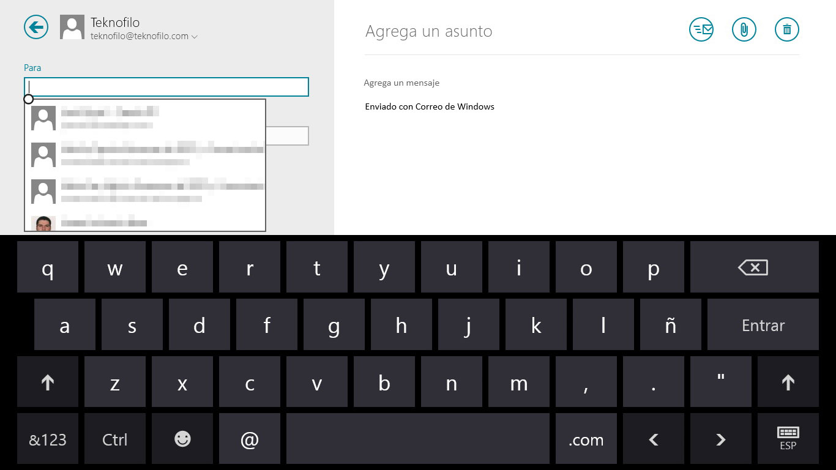The image size is (836, 470).
Task: Switch to the &123 symbols layout
Action: (48, 439)
